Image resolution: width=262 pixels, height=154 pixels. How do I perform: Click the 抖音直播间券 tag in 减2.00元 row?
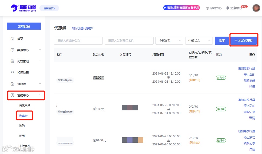click(x=65, y=80)
